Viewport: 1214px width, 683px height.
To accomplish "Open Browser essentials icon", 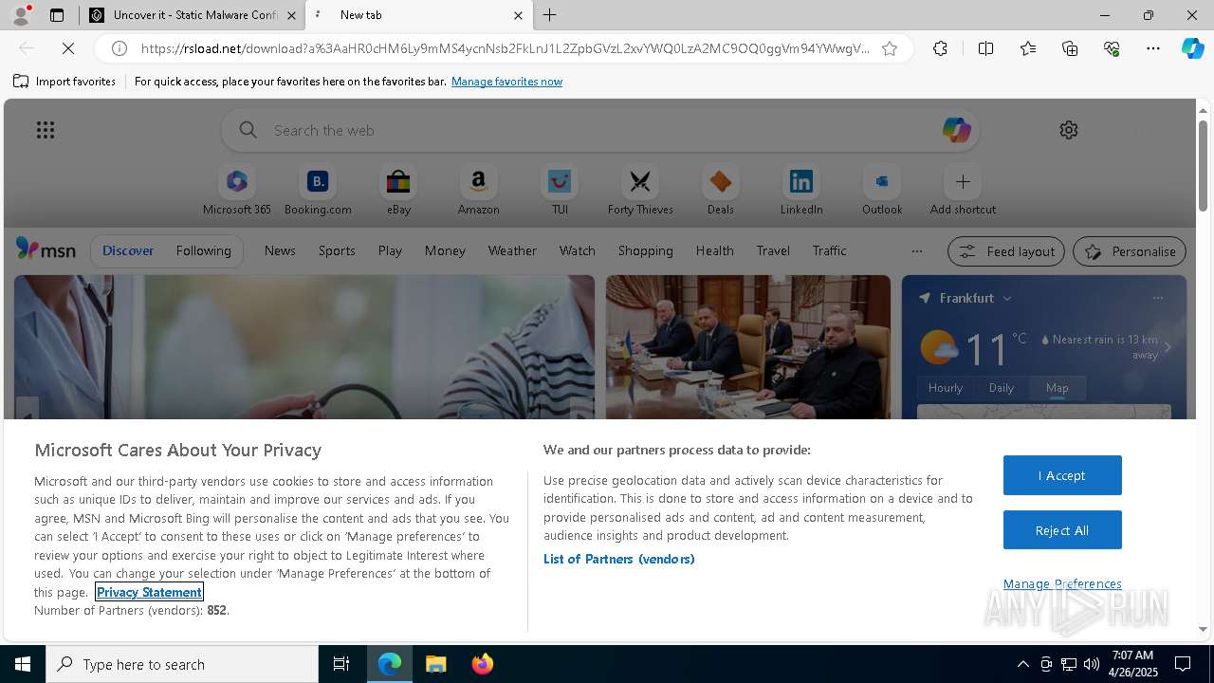I will pos(1112,48).
